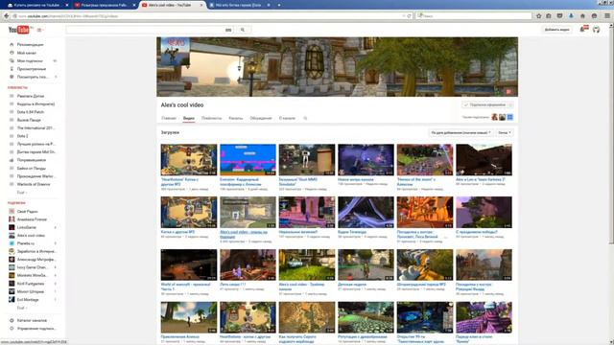Open the account avatar in the top right
The width and height of the screenshot is (614, 345).
click(596, 30)
